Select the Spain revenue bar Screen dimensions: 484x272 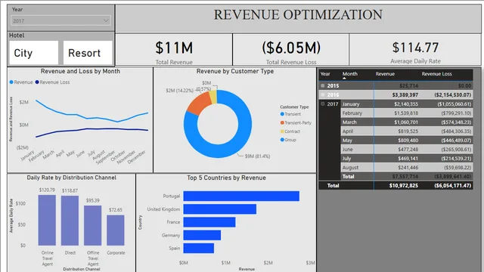198,248
